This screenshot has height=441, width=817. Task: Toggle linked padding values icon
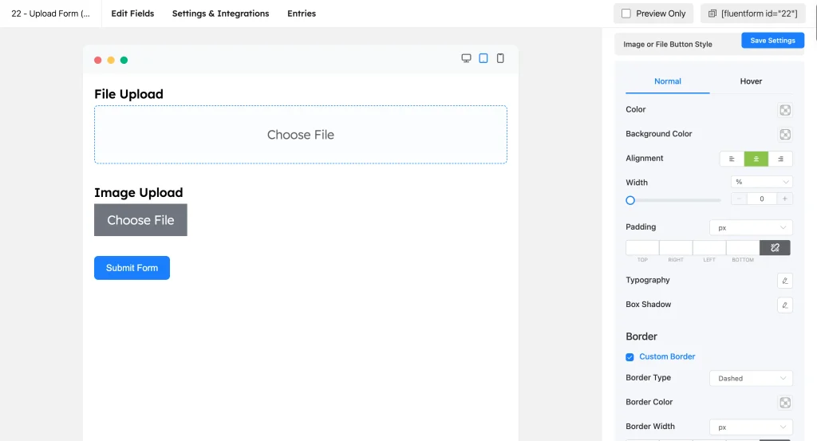775,248
